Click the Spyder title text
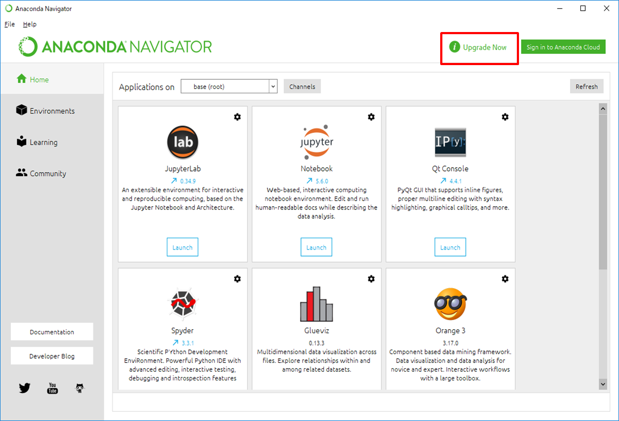 coord(183,330)
